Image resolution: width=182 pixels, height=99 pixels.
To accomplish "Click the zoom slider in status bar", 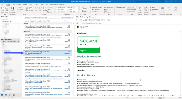I will point(172,98).
